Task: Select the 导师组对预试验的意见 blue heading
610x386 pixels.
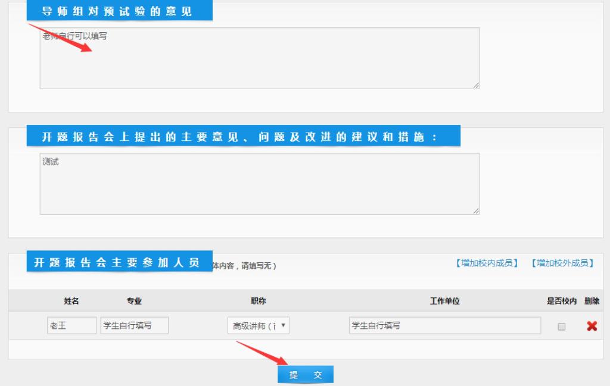Action: coord(117,12)
